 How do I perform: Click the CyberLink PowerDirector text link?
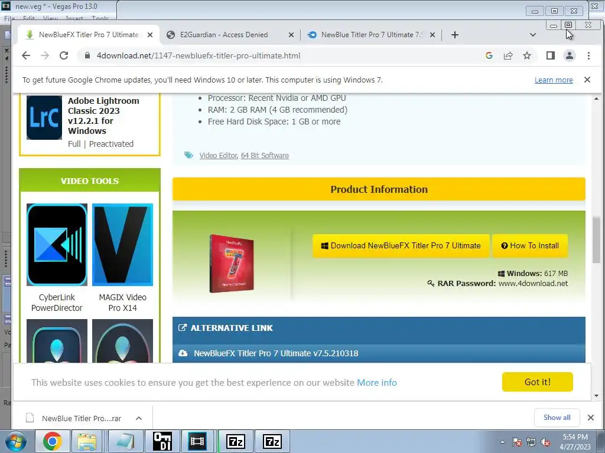point(57,303)
